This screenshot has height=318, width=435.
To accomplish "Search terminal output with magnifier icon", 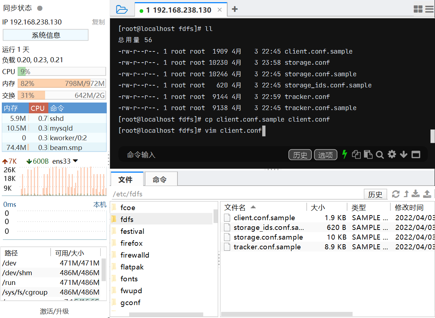I will pyautogui.click(x=379, y=155).
